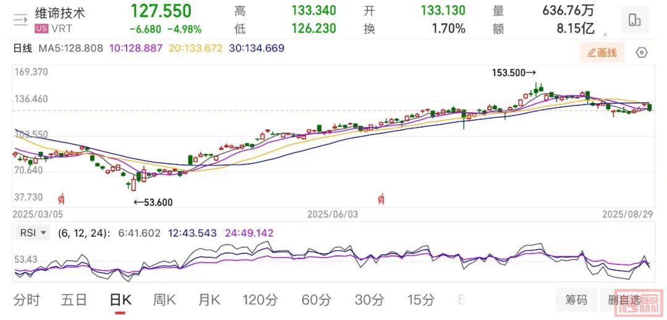Switch to the 周K weekly chart tab
This screenshot has height=320, width=667.
(x=164, y=300)
